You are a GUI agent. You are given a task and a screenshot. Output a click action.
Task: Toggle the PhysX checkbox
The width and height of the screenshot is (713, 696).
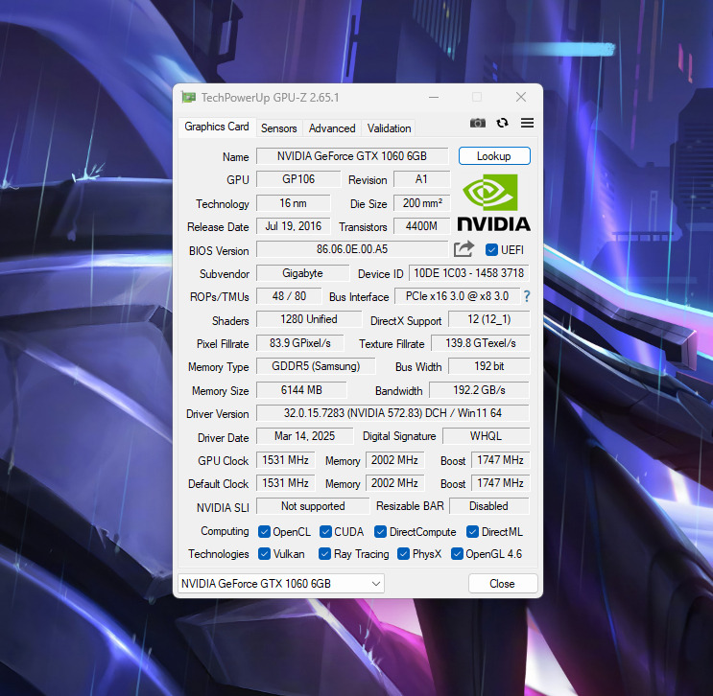[x=403, y=554]
